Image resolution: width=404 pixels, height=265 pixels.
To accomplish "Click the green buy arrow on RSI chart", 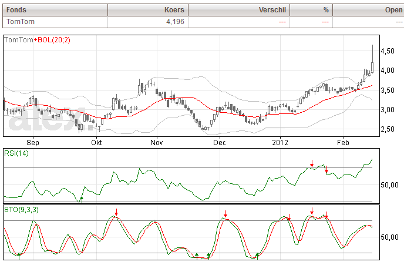I will [82, 200].
